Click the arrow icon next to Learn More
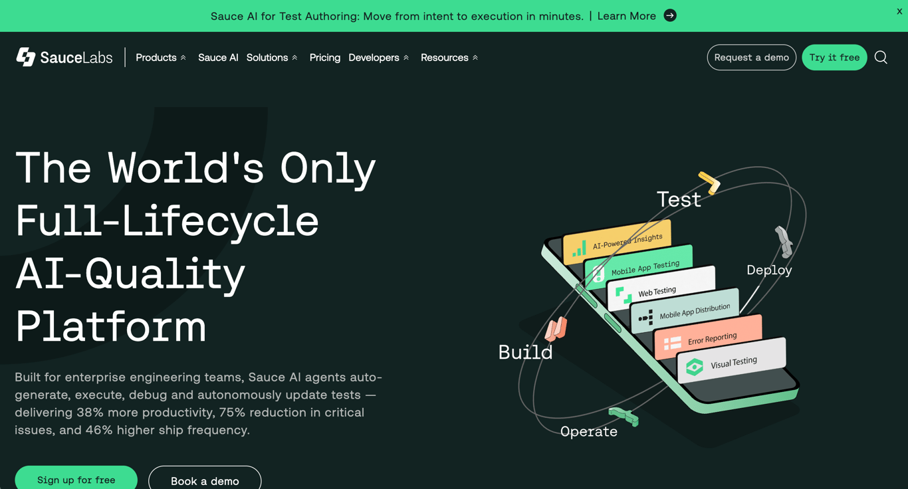The width and height of the screenshot is (908, 489). pos(670,15)
